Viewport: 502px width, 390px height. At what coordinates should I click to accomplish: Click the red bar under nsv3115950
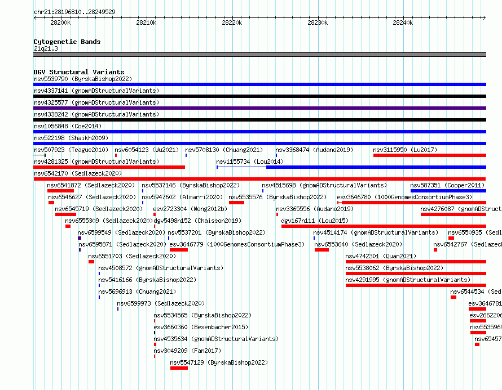[x=430, y=155]
